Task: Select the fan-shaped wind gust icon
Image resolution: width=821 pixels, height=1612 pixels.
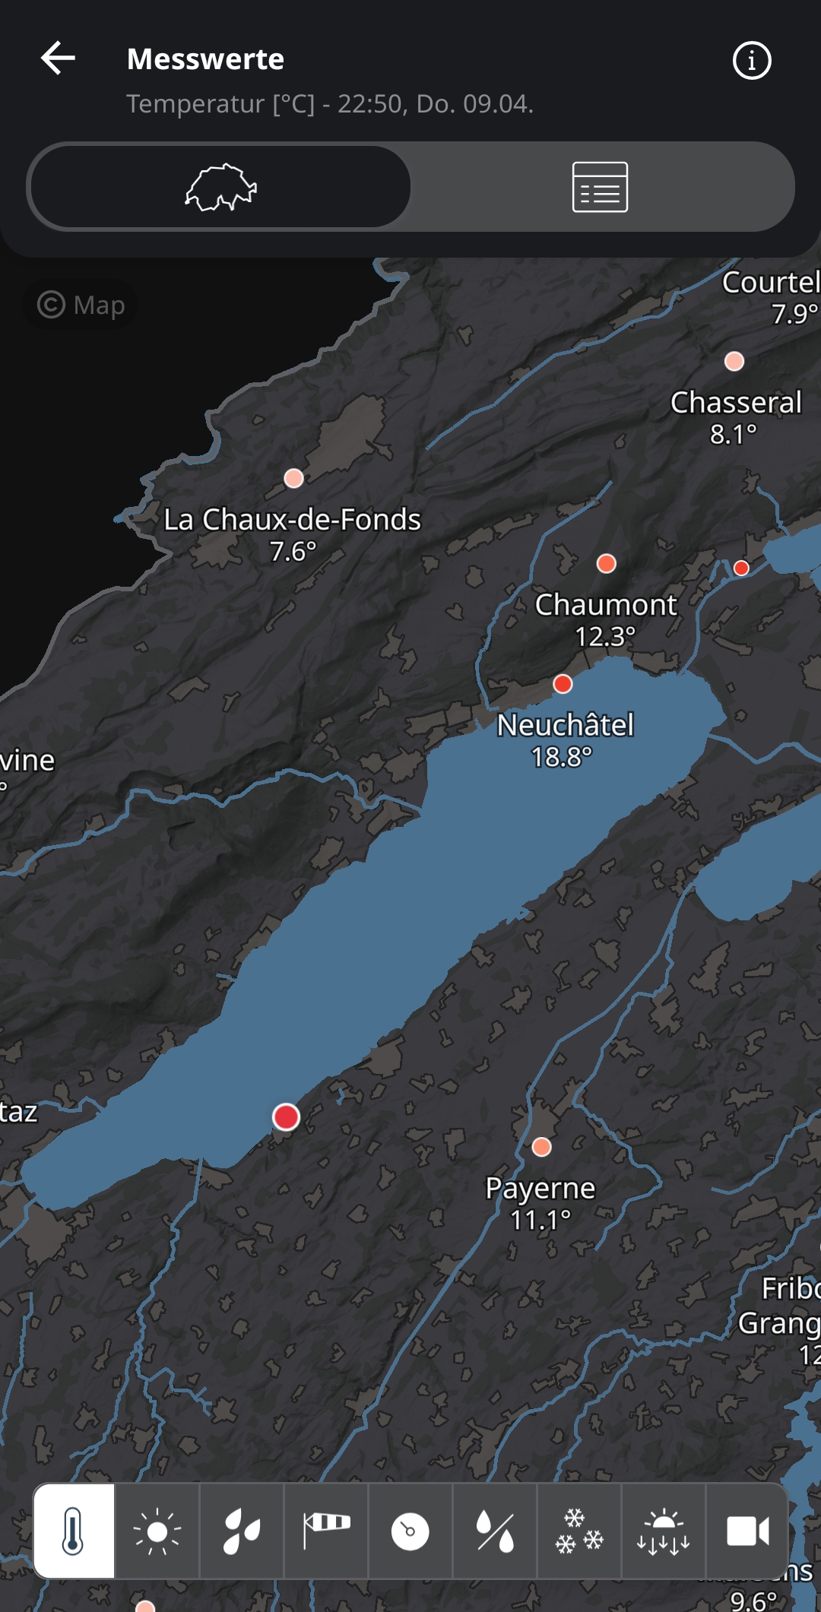Action: click(x=242, y=1531)
